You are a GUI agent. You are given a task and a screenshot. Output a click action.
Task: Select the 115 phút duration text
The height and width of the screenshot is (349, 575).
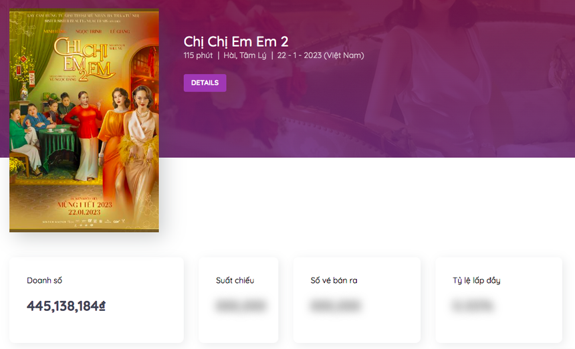(198, 55)
